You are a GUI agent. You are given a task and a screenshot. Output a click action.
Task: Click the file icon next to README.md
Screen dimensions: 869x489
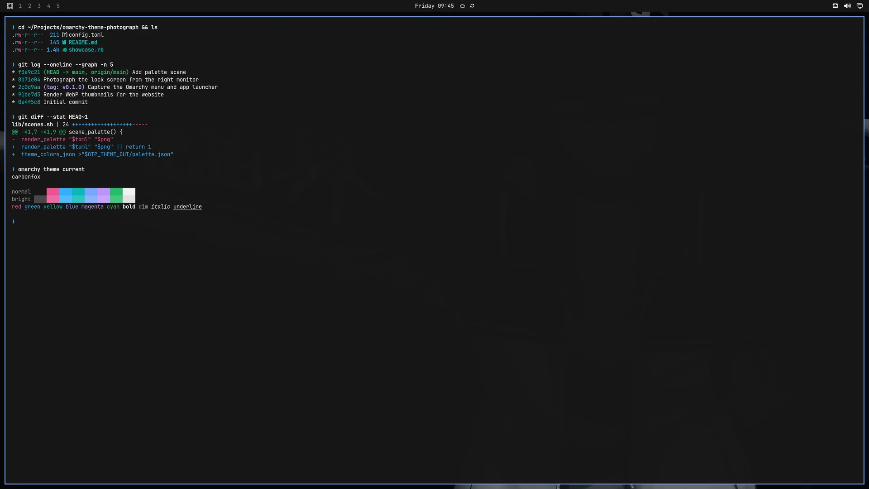tap(64, 43)
